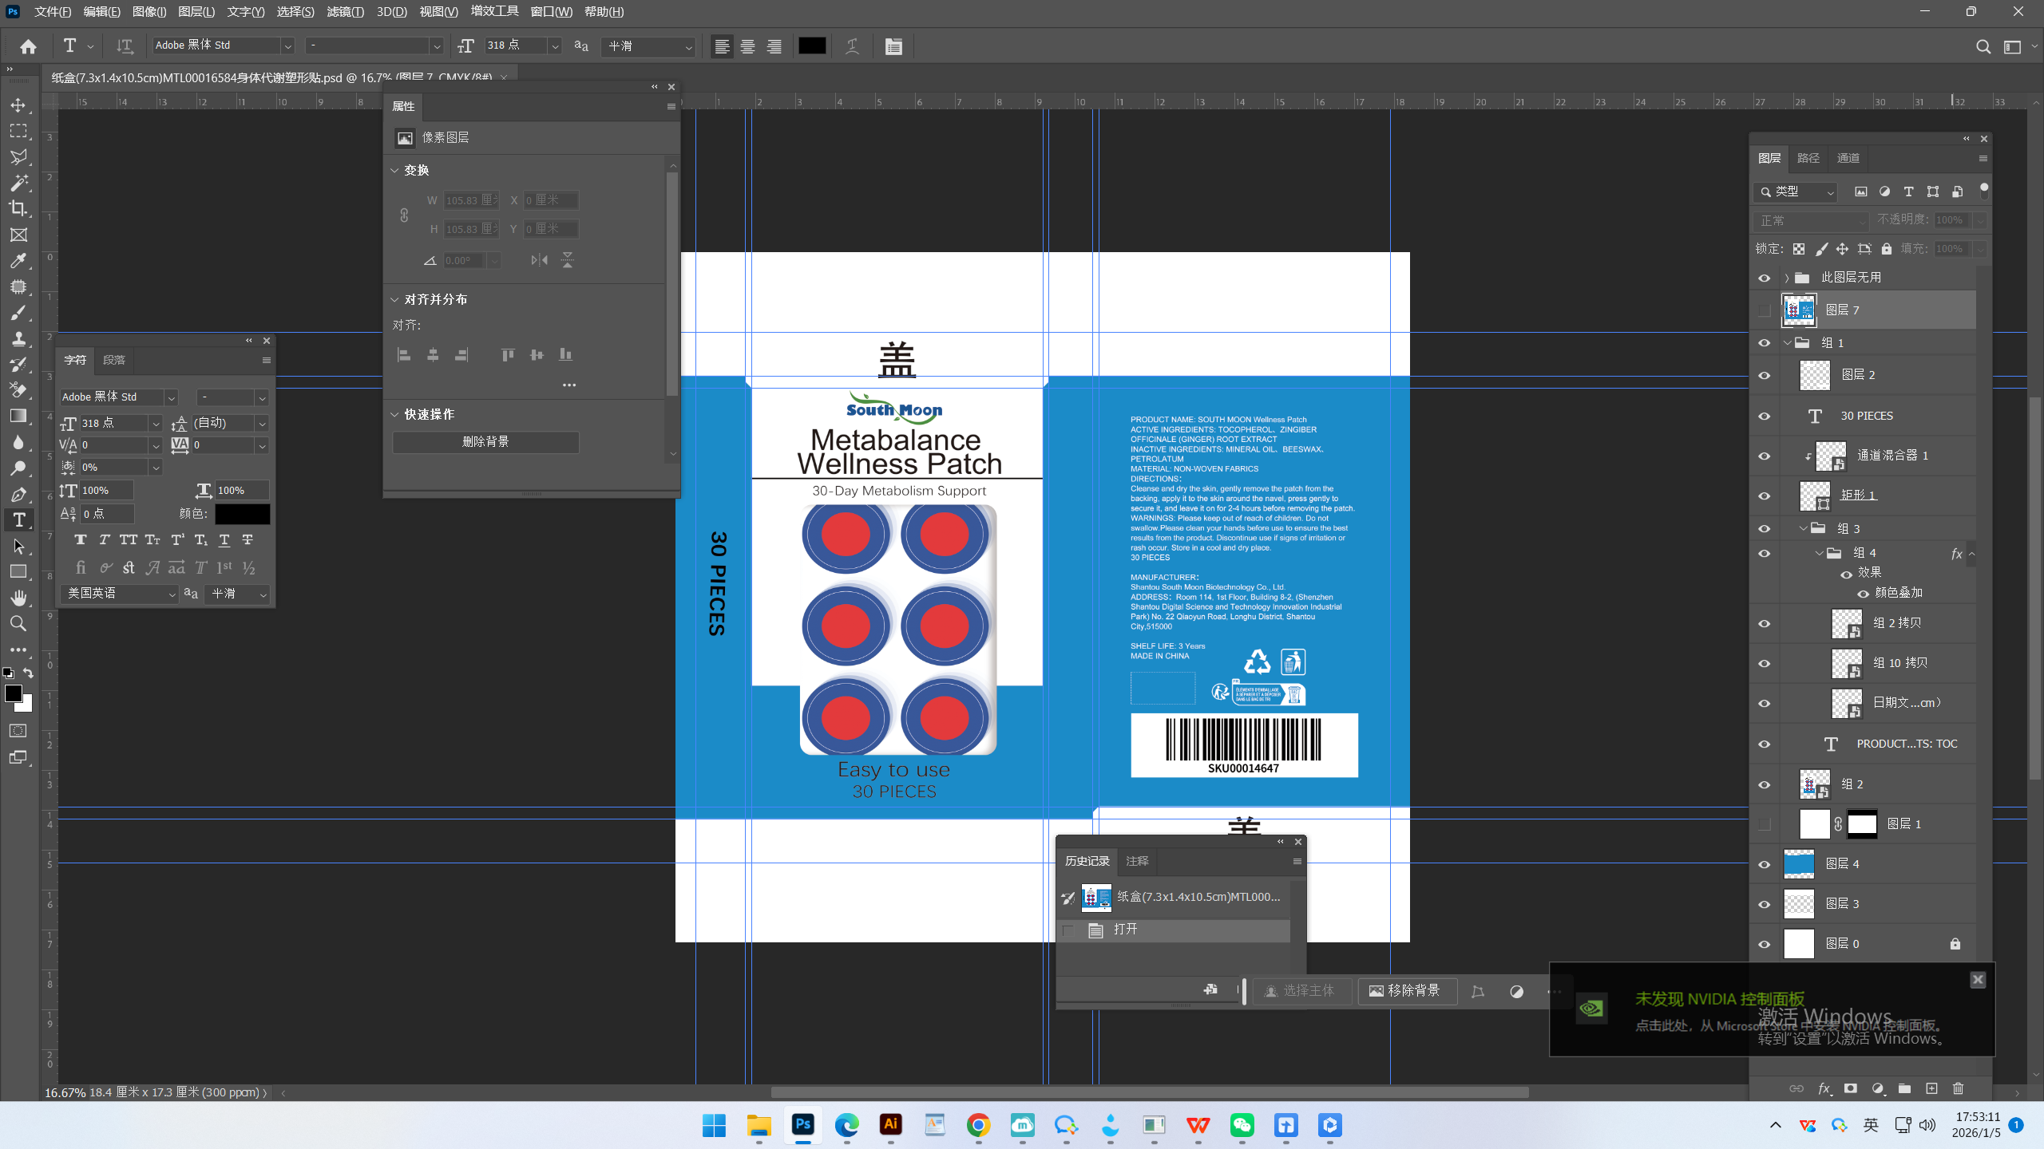Delete layer using trash icon
The width and height of the screenshot is (2044, 1149).
(1958, 1088)
